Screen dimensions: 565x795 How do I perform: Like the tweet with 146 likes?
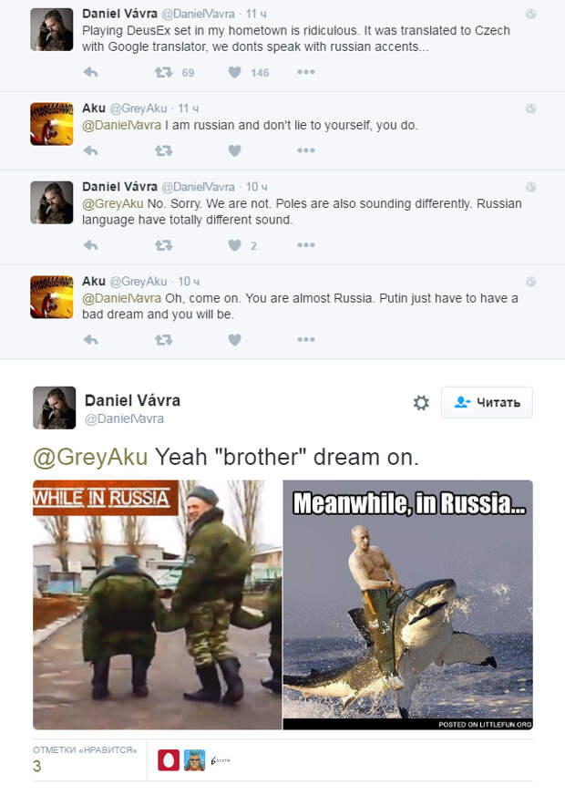(234, 73)
